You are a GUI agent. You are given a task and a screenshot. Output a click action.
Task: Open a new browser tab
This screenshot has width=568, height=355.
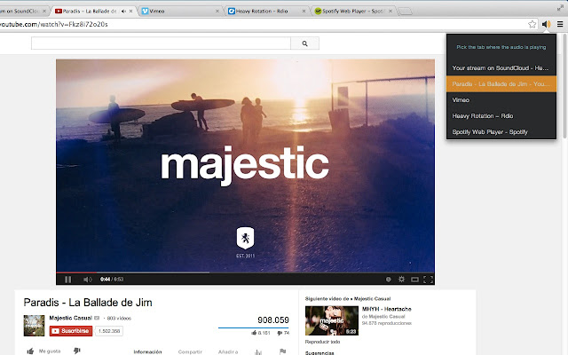(405, 12)
